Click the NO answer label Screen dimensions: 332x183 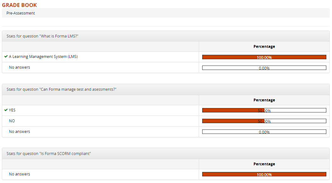[12, 121]
